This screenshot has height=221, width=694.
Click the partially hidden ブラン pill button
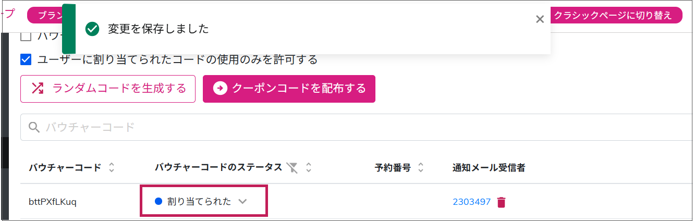pyautogui.click(x=44, y=16)
